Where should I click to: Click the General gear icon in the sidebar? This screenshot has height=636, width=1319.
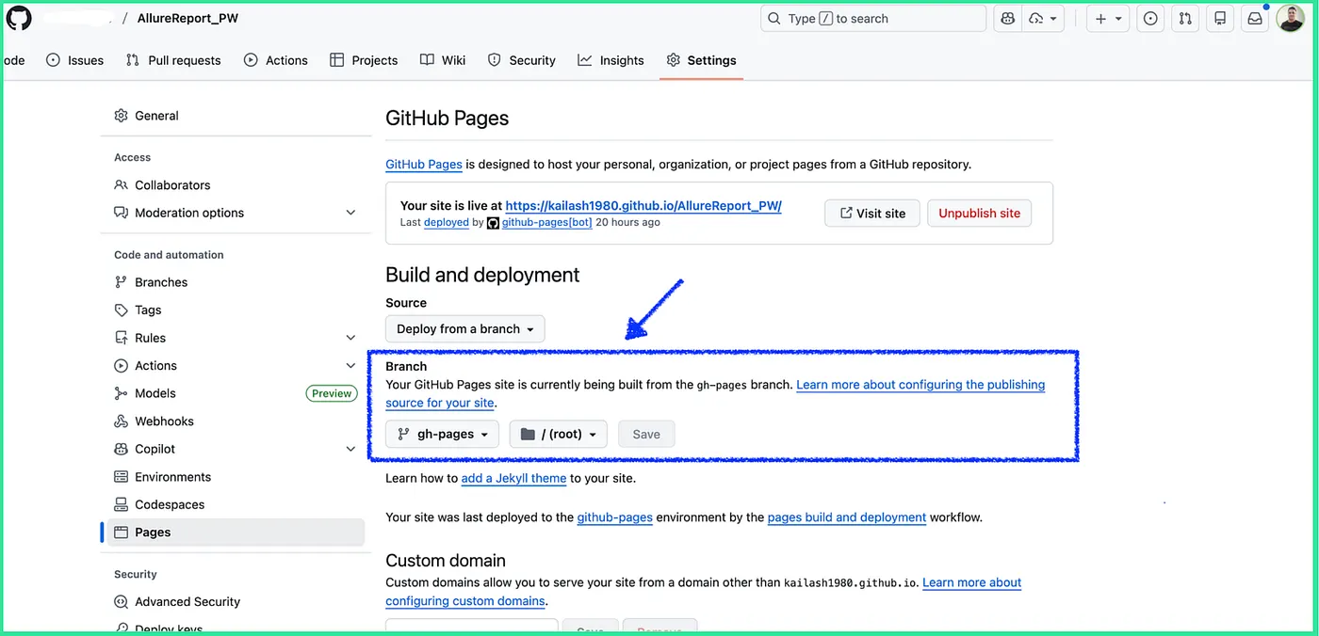(x=121, y=116)
